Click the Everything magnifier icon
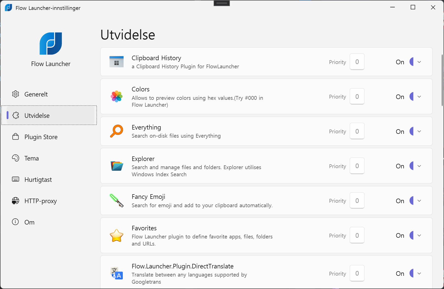Screen dimensions: 444x289 click(116, 131)
